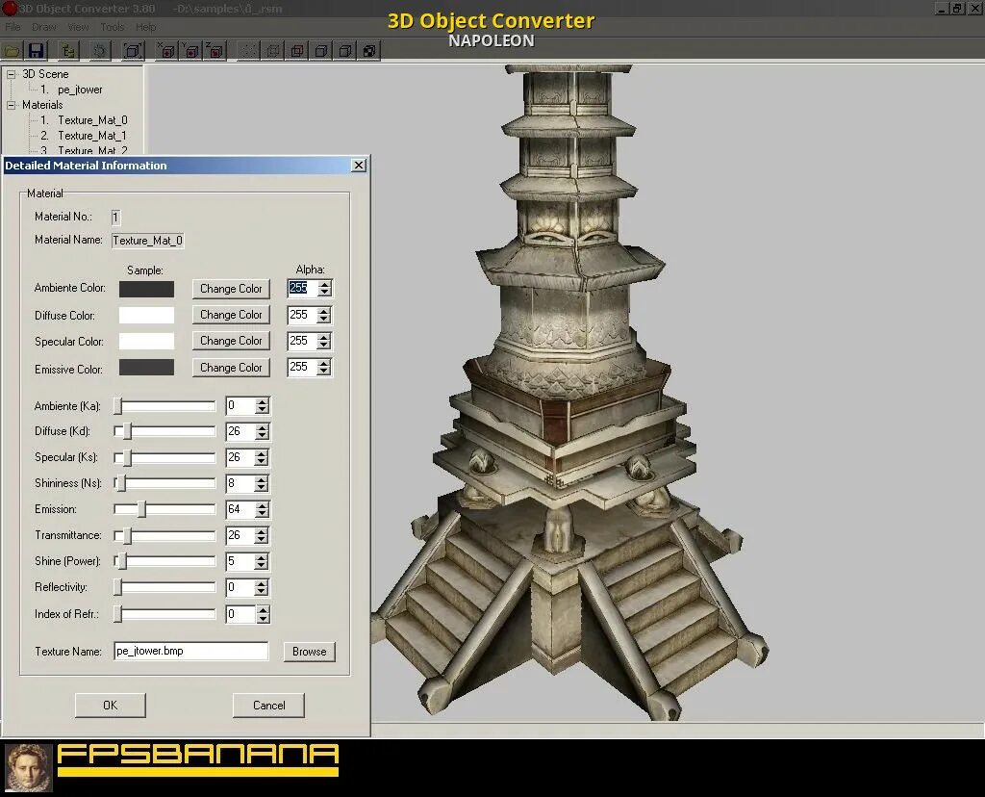
Task: Click the Browse button for the texture
Action: [309, 652]
